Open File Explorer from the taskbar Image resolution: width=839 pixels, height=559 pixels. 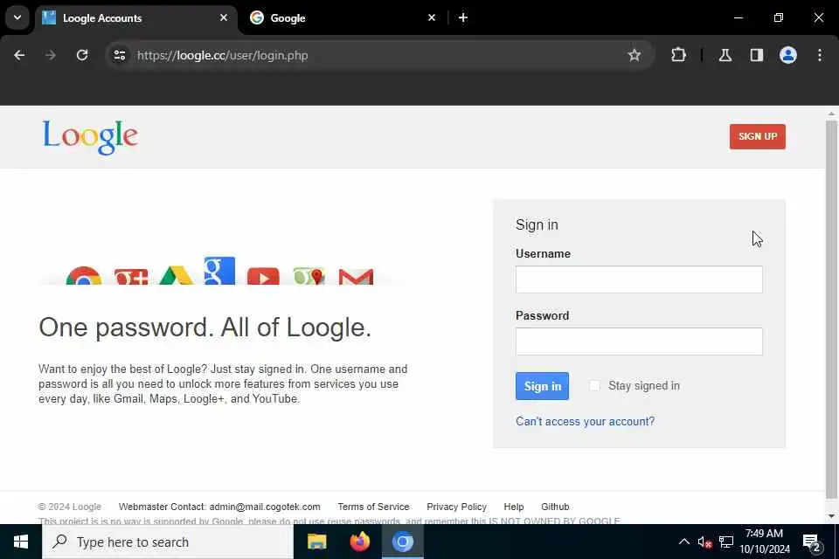click(316, 542)
